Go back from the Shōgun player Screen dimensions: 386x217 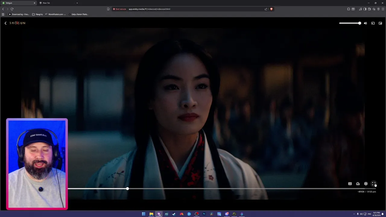(x=5, y=23)
